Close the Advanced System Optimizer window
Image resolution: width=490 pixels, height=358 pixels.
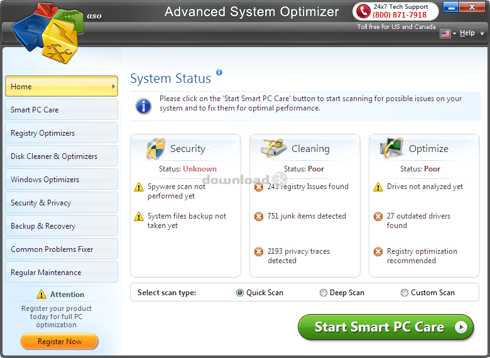point(472,7)
